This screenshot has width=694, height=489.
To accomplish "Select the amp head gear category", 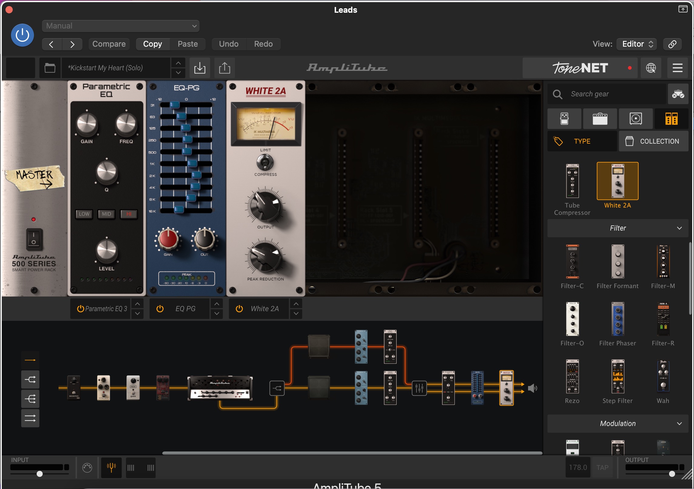I will 600,119.
